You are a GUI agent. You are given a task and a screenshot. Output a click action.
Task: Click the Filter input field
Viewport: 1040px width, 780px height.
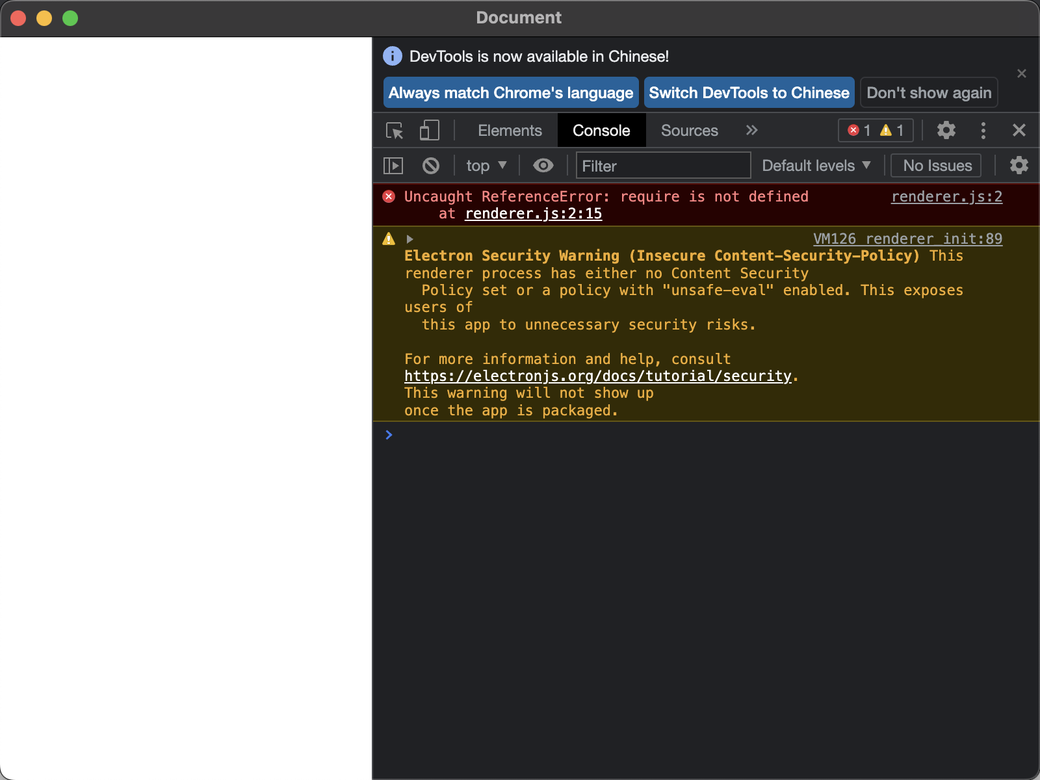(x=663, y=166)
